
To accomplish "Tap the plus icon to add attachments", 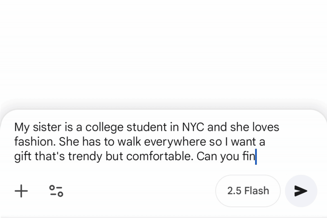I will pyautogui.click(x=21, y=191).
